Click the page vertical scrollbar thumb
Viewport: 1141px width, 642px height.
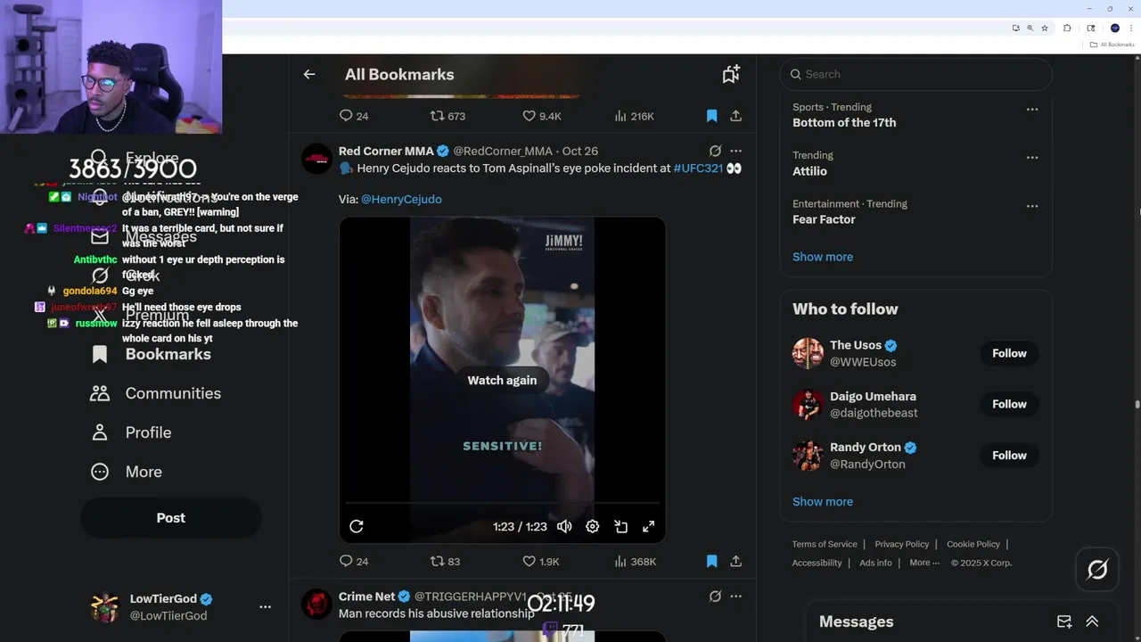point(1137,404)
